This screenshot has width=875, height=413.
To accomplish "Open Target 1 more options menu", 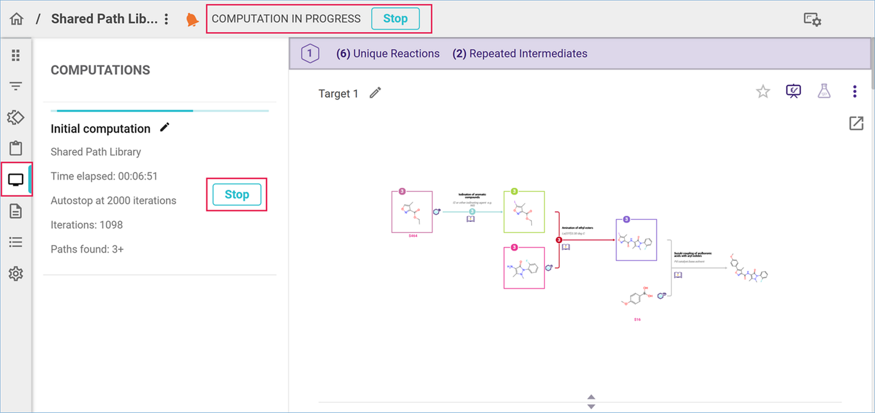I will (854, 91).
